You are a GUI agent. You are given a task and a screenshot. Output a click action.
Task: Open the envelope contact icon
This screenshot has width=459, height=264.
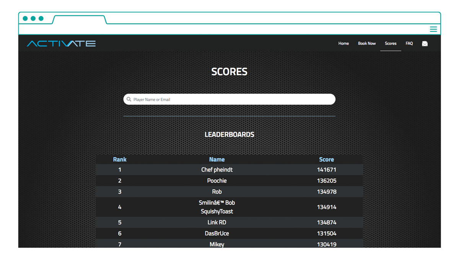pos(425,43)
